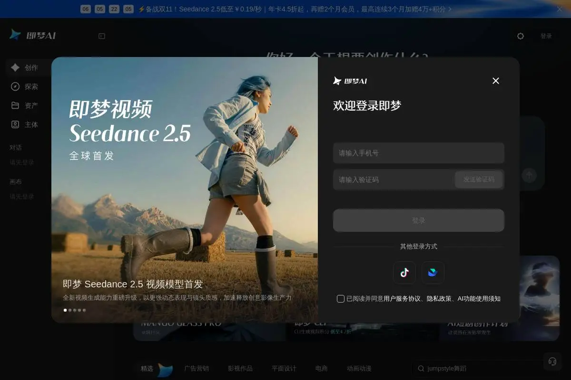Click the upward arrow send button
The image size is (571, 380).
[x=529, y=175]
